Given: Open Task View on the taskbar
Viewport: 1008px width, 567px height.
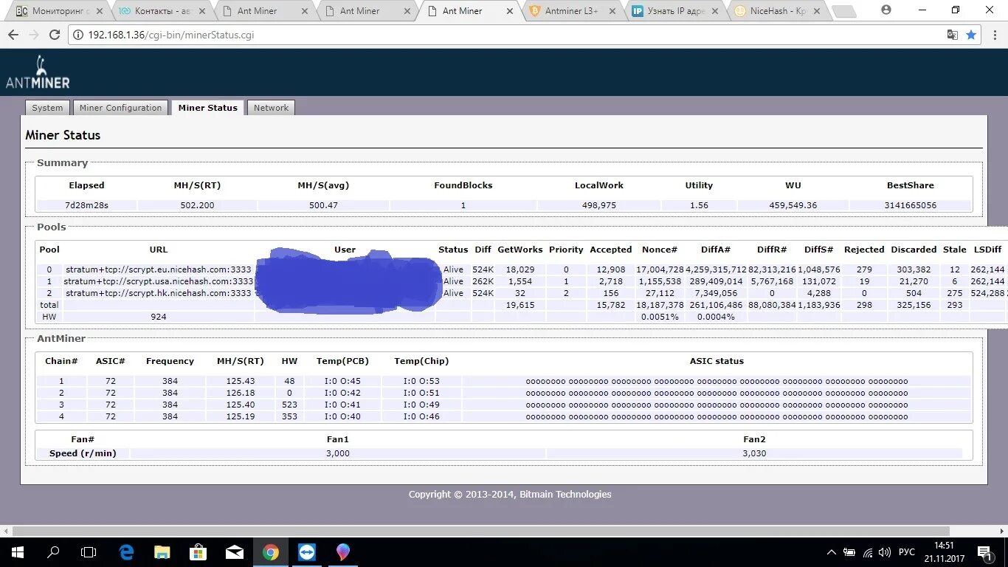Looking at the screenshot, I should click(x=89, y=551).
